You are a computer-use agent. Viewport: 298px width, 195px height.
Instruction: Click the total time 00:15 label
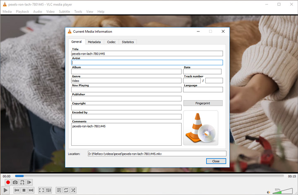pyautogui.click(x=292, y=176)
